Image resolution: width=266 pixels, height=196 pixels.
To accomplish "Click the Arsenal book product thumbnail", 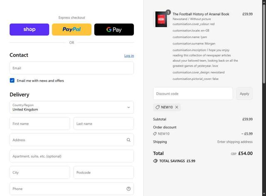I will coord(161,20).
